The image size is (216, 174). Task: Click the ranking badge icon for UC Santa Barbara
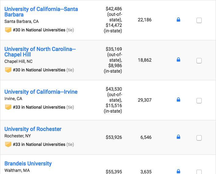click(8, 30)
